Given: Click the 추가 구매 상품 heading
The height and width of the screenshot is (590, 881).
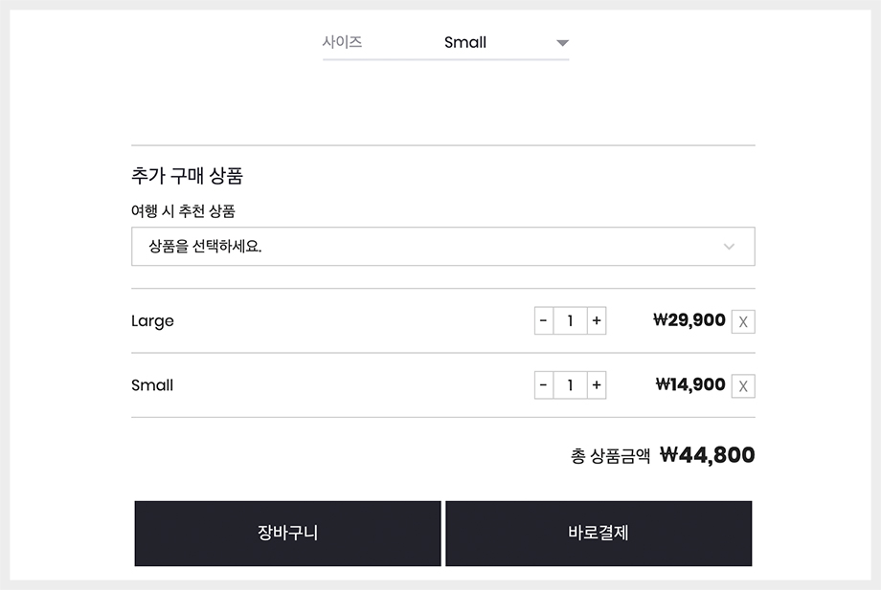Looking at the screenshot, I should click(x=187, y=176).
